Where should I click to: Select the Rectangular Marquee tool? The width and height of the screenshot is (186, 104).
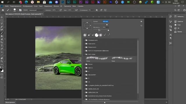tap(2, 21)
